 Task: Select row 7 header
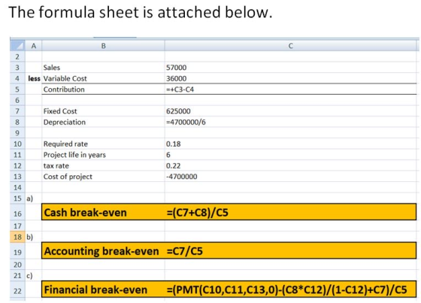pos(17,111)
